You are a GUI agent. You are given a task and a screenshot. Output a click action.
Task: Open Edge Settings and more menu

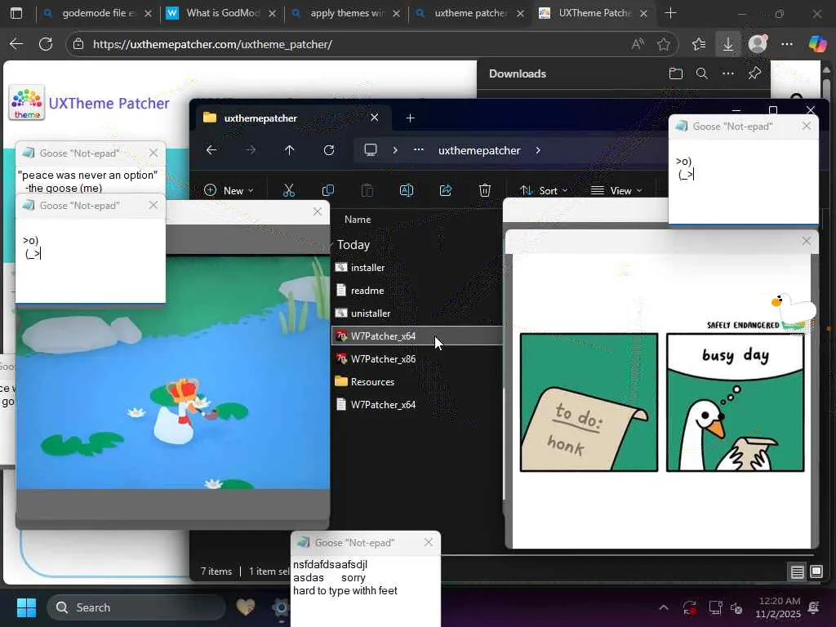pyautogui.click(x=787, y=44)
